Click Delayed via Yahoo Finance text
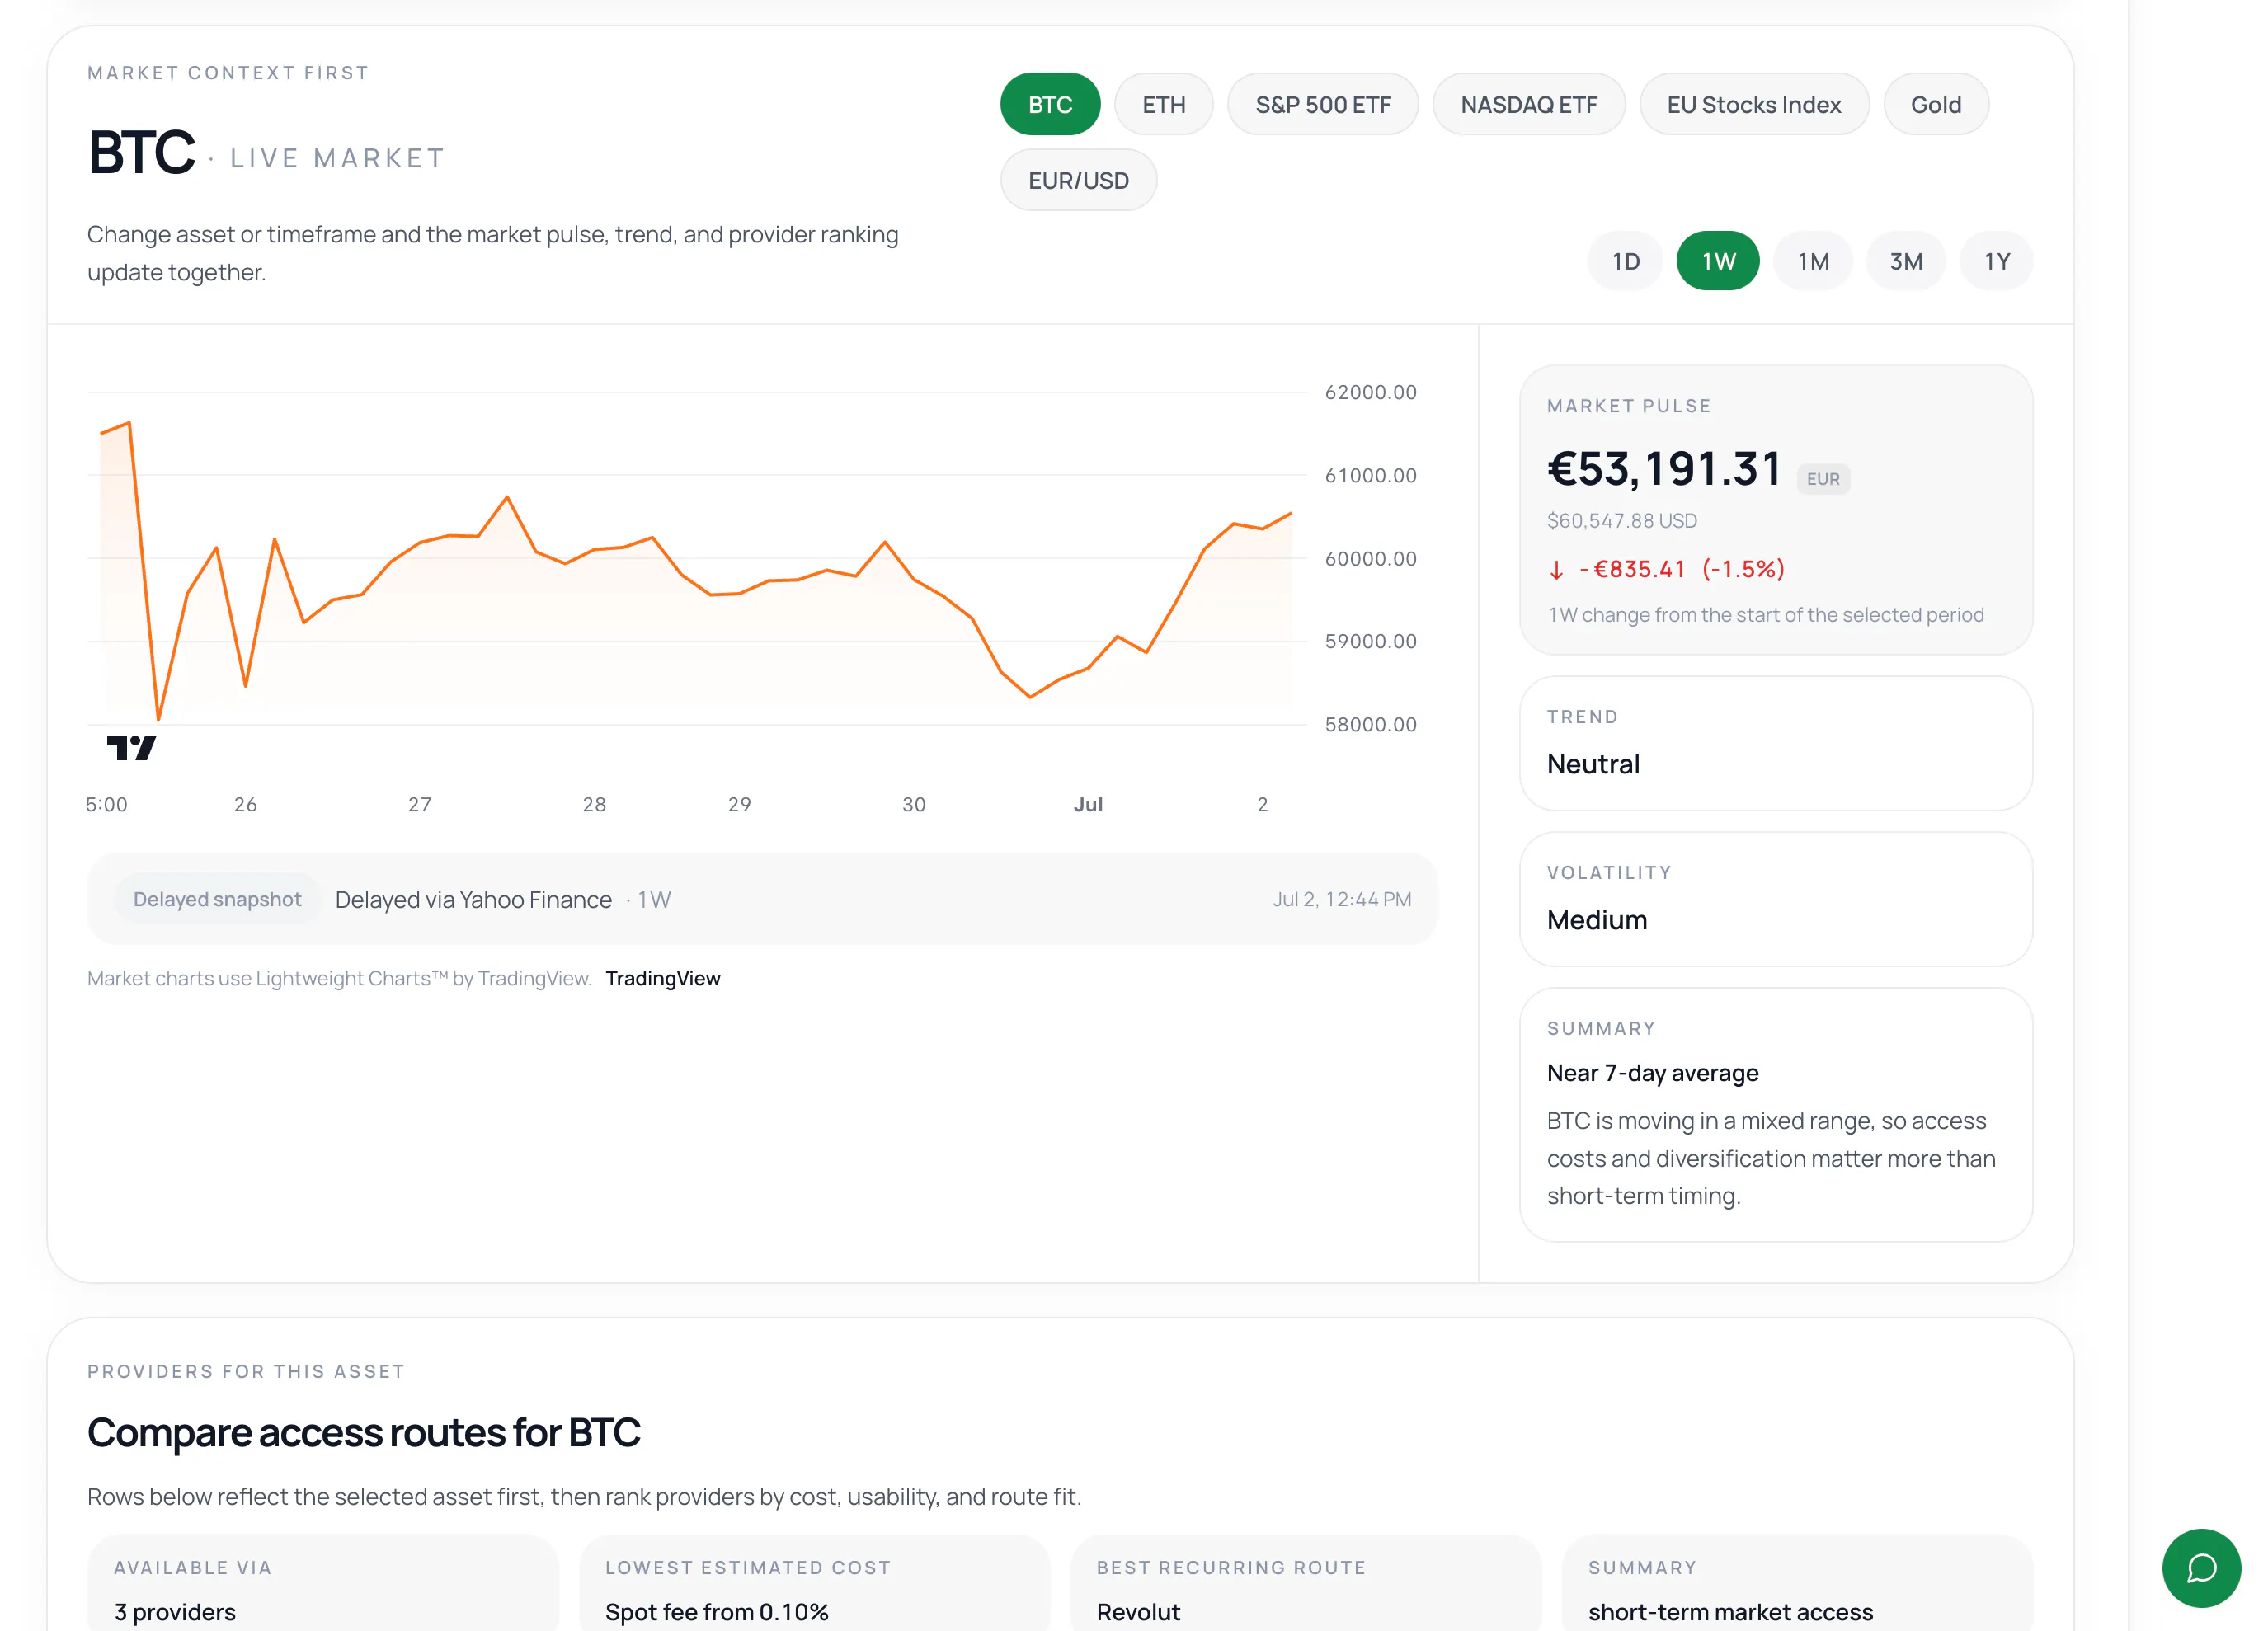 (x=473, y=899)
